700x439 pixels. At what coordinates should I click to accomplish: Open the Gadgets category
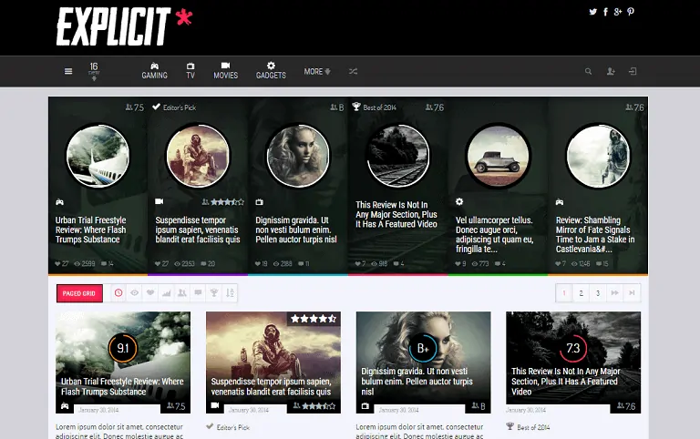pyautogui.click(x=271, y=71)
